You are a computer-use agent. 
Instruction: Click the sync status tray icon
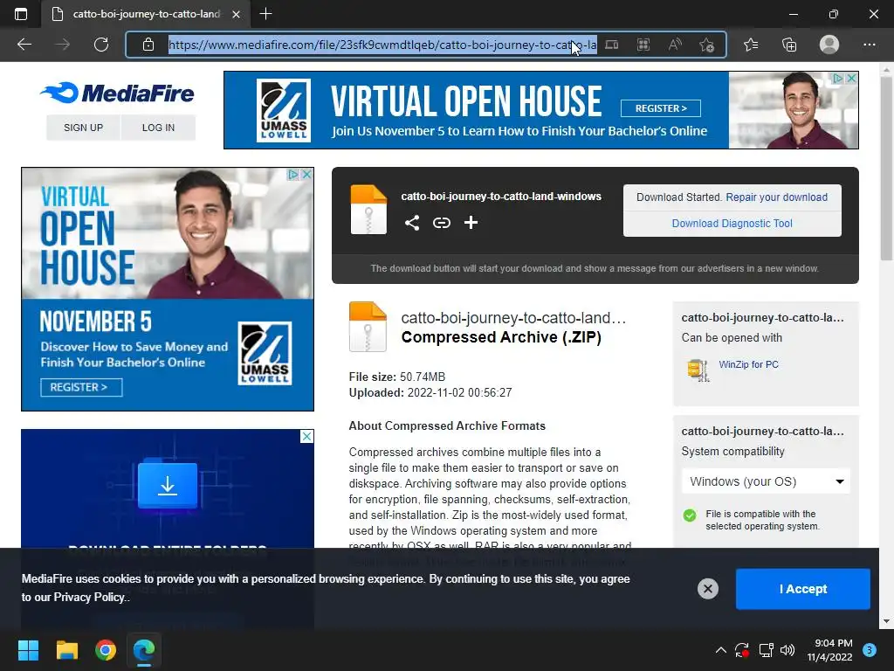click(742, 650)
